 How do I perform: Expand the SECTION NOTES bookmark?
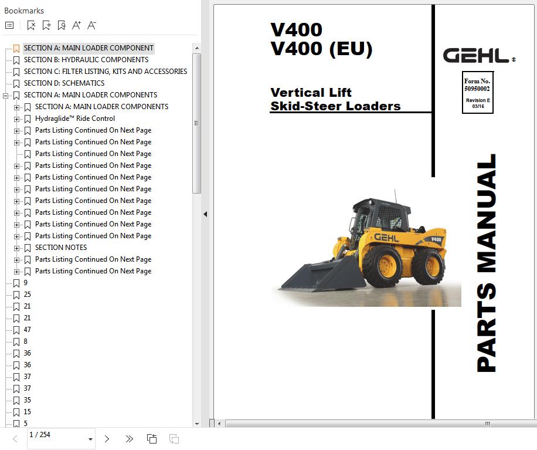(16, 248)
